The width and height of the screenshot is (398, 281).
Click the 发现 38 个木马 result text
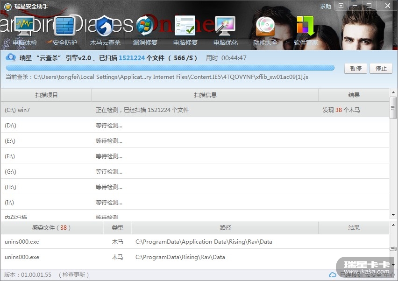coord(341,110)
